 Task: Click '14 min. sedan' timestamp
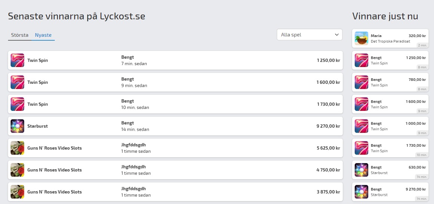(135, 129)
